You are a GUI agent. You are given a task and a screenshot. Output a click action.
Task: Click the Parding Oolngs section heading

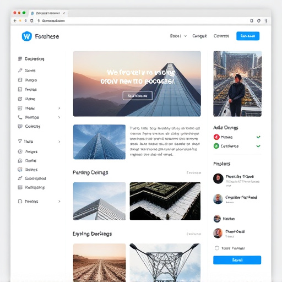(90, 172)
